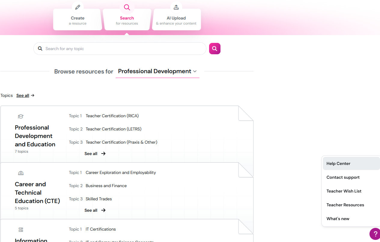This screenshot has width=380, height=242.
Task: Select Contact support menu item
Action: 351,177
